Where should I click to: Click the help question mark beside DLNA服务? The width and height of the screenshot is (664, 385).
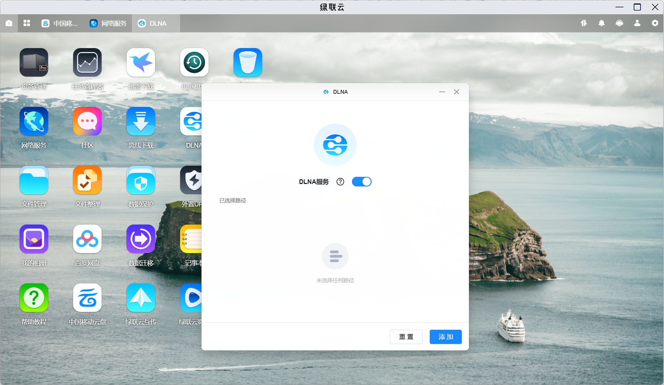340,182
